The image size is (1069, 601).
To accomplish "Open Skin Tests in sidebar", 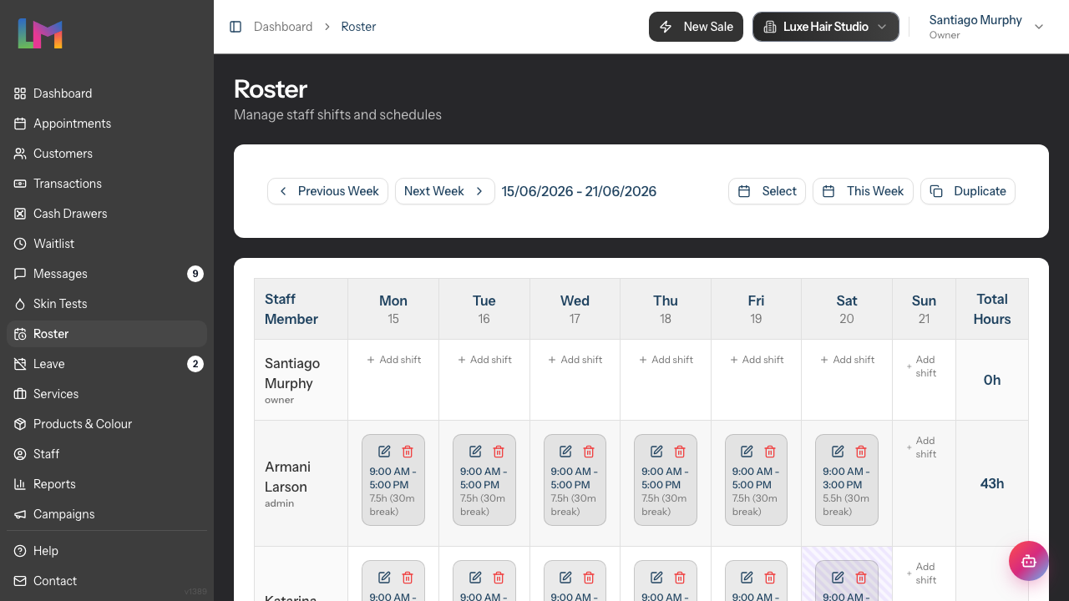I will (x=107, y=304).
